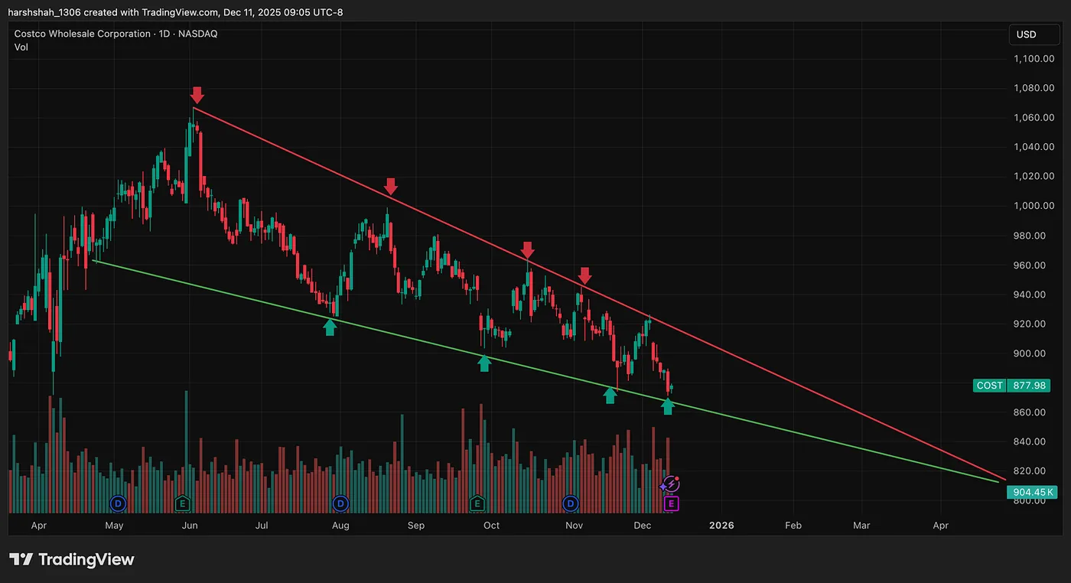
Task: Select the most recent green arrow in December
Action: (x=667, y=406)
